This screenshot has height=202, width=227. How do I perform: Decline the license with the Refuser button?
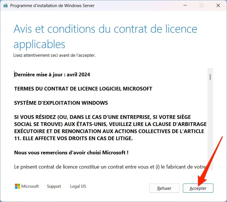click(164, 188)
